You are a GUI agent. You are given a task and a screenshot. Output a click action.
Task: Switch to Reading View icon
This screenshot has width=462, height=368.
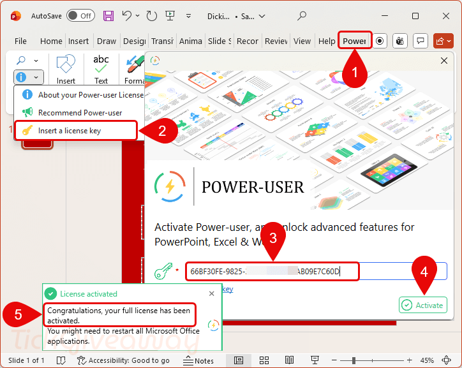click(x=289, y=360)
